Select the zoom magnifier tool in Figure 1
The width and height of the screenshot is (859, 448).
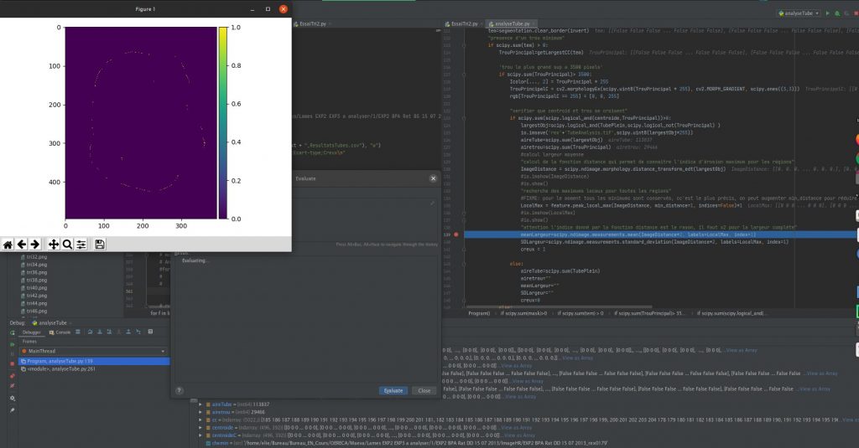click(67, 245)
